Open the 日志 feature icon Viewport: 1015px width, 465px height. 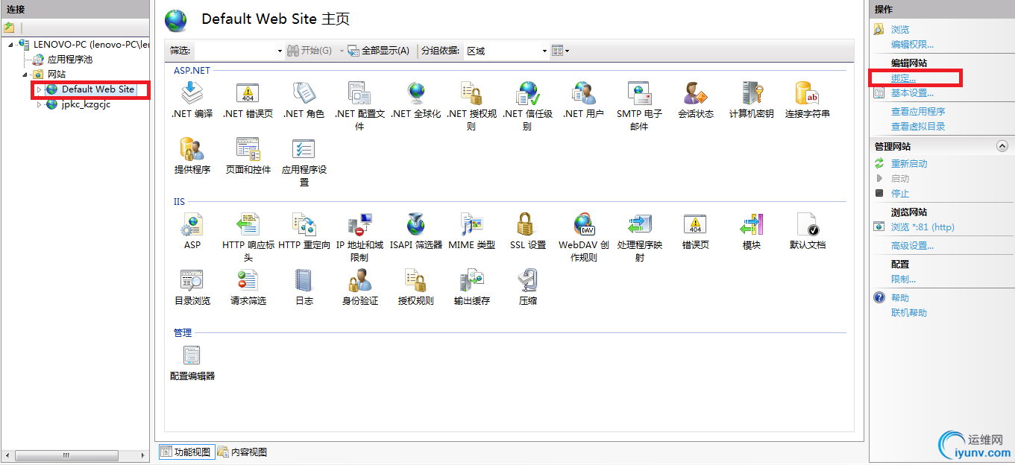click(304, 280)
